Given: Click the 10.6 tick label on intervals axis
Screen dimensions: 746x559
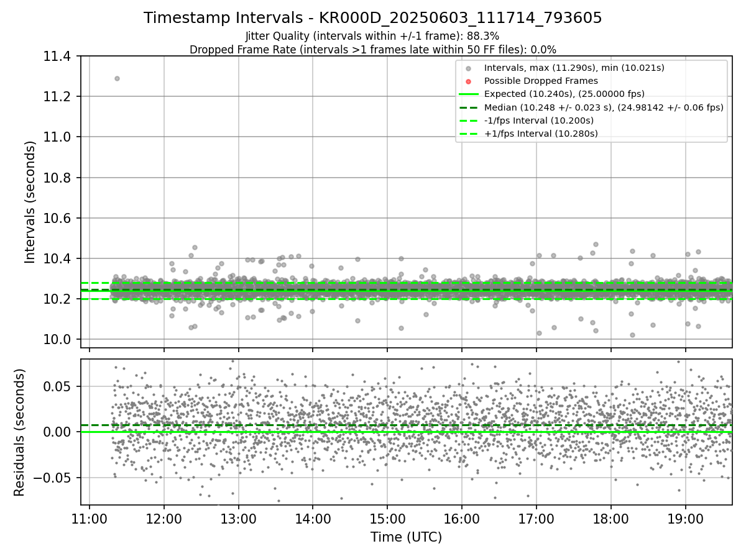Looking at the screenshot, I should (x=57, y=218).
